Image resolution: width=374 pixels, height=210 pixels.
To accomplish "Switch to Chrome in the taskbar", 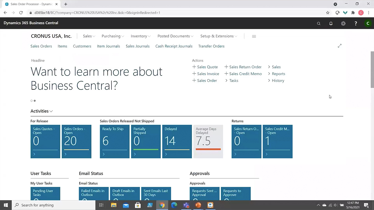I will (162, 205).
